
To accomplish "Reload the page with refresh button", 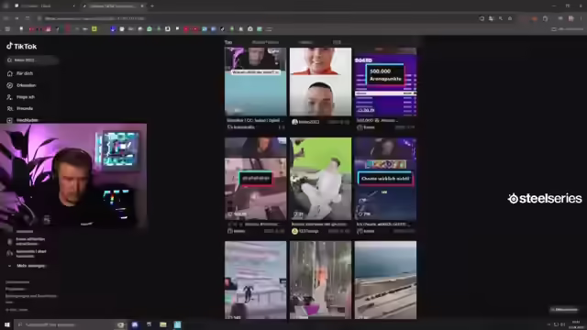I will coord(28,18).
